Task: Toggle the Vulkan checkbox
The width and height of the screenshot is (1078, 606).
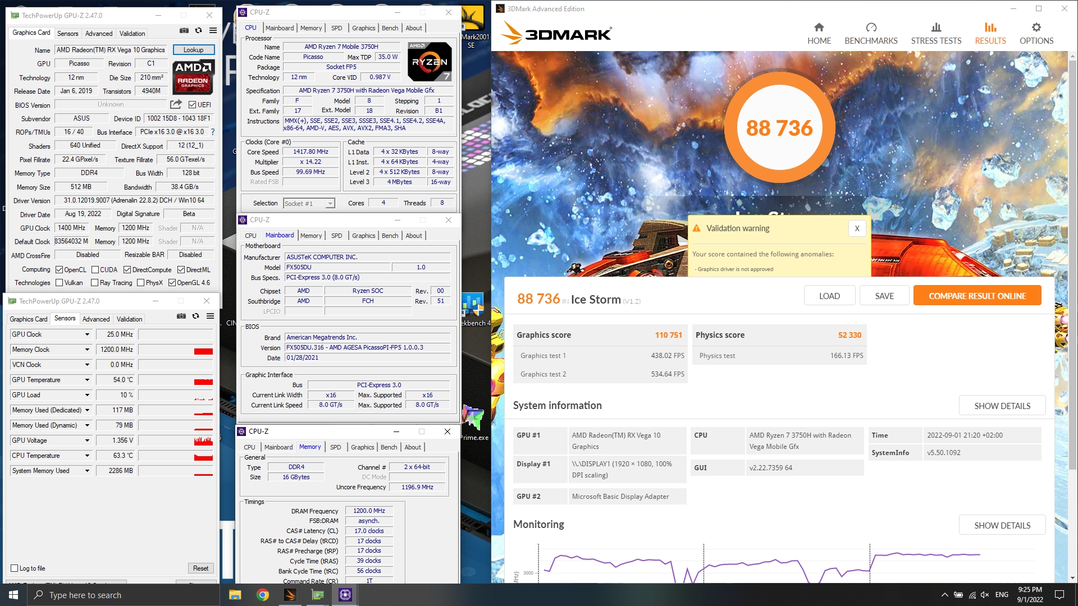Action: pos(59,283)
